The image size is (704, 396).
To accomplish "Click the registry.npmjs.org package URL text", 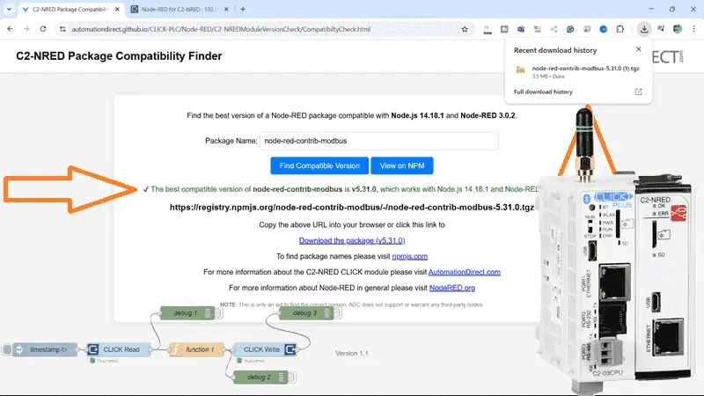I will (352, 208).
